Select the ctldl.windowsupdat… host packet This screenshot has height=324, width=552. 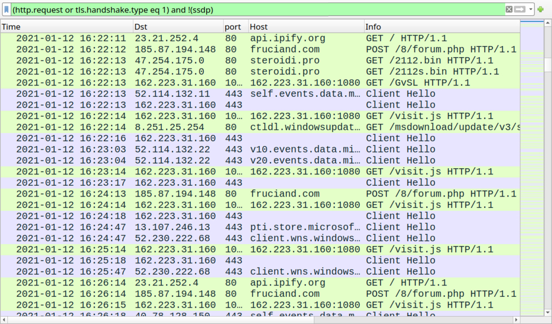click(x=260, y=127)
